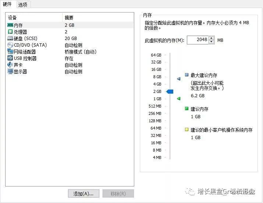The width and height of the screenshot is (263, 203).
Task: Click the CD/DVD (SATA) disc icon
Action: 10,45
